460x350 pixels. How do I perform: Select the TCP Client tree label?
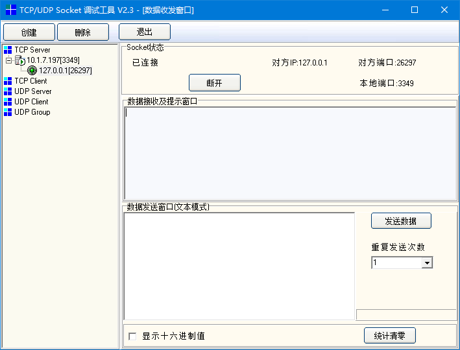30,81
